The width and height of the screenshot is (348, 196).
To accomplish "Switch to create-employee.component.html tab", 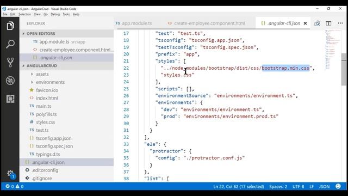I will [209, 23].
